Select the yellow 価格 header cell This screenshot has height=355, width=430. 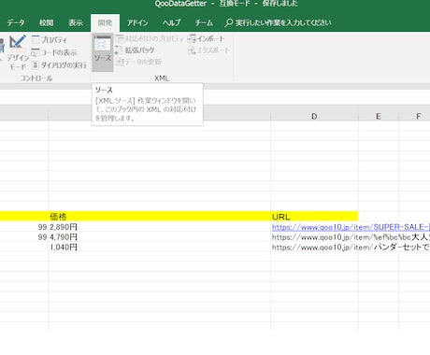(159, 217)
